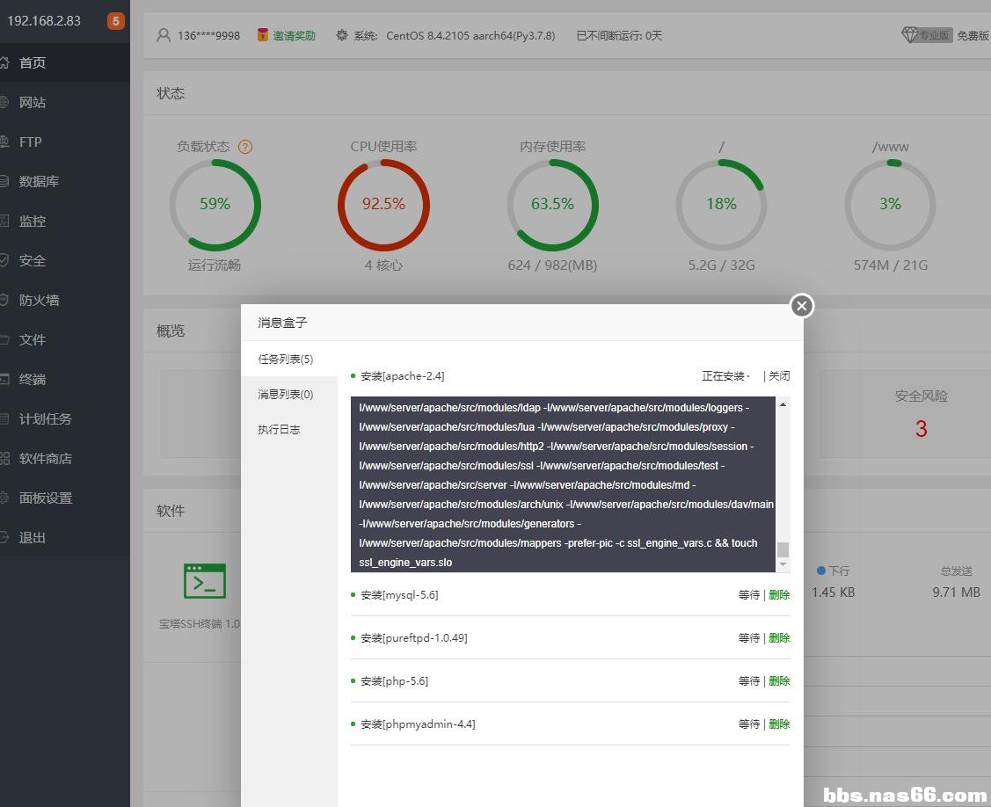This screenshot has height=807, width=991.
Task: Open the 网站 globe icon
Action: [x=4, y=102]
